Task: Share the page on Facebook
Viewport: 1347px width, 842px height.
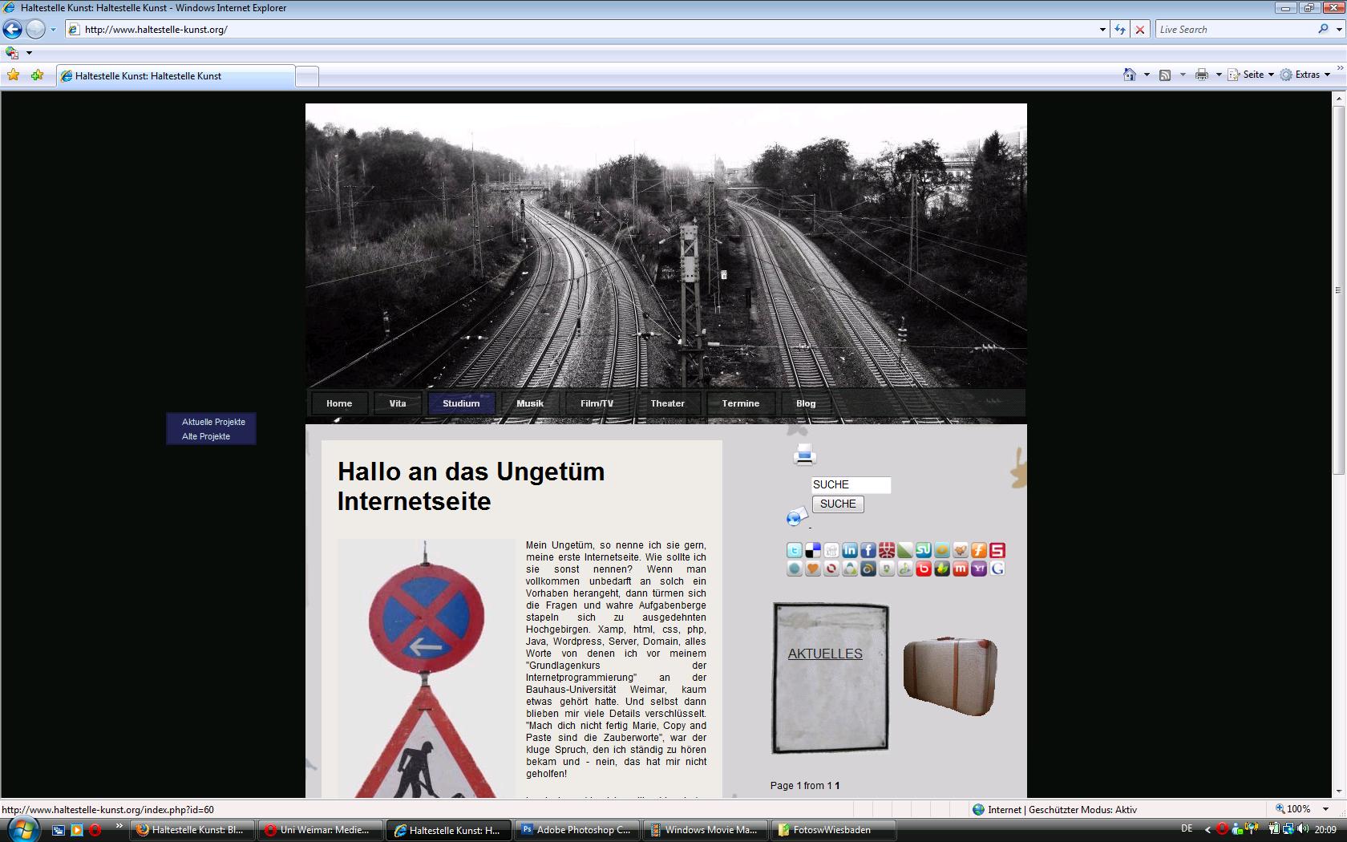Action: [x=868, y=550]
